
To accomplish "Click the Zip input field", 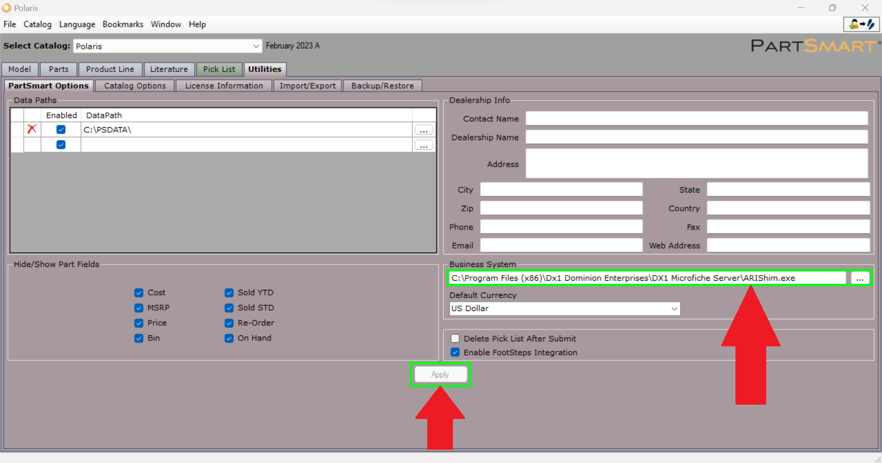I will pyautogui.click(x=561, y=208).
